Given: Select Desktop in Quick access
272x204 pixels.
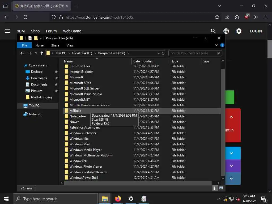Looking at the screenshot, I should [37, 72].
